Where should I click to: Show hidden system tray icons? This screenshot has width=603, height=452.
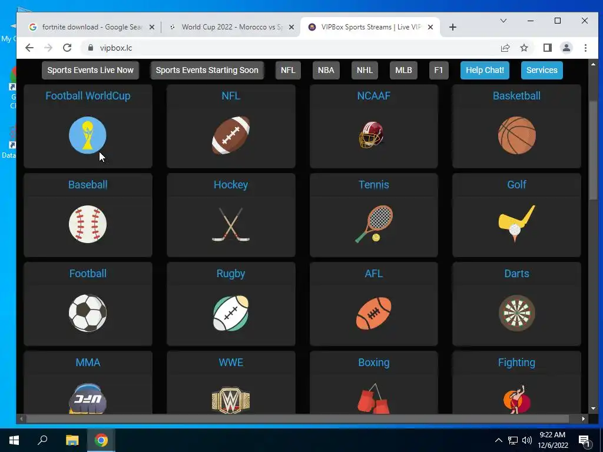pyautogui.click(x=498, y=440)
